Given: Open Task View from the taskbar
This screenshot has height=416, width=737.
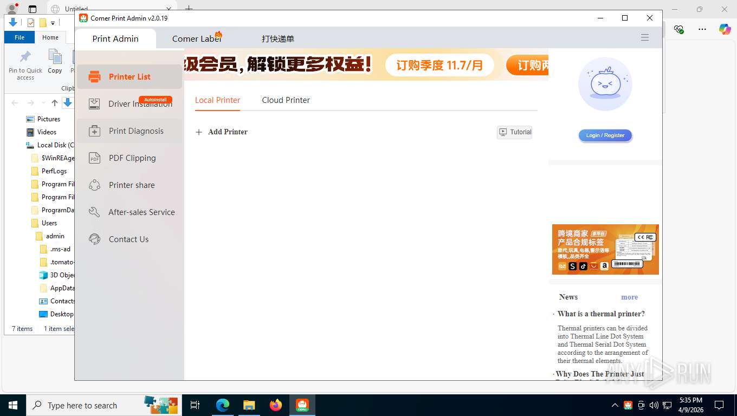Looking at the screenshot, I should click(195, 405).
